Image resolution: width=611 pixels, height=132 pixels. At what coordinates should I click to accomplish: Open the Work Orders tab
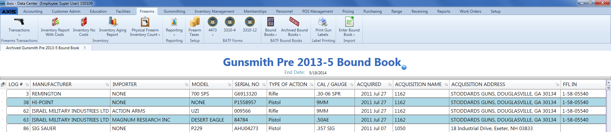[470, 11]
